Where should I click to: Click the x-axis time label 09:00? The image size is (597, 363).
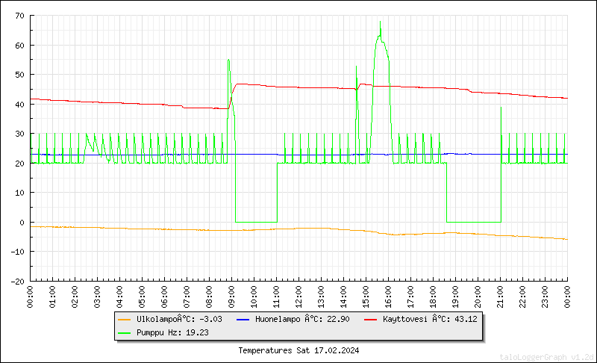pyautogui.click(x=232, y=297)
